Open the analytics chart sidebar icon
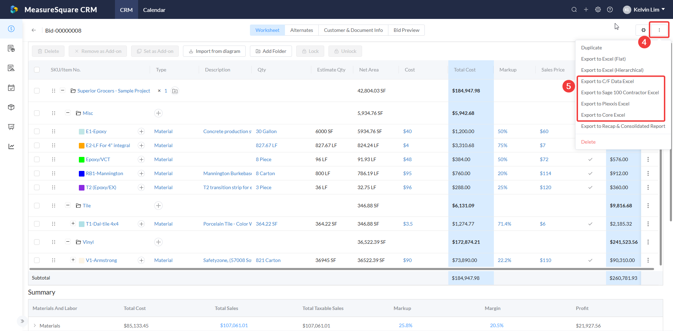Screen dimensions: 673x331 click(11, 146)
